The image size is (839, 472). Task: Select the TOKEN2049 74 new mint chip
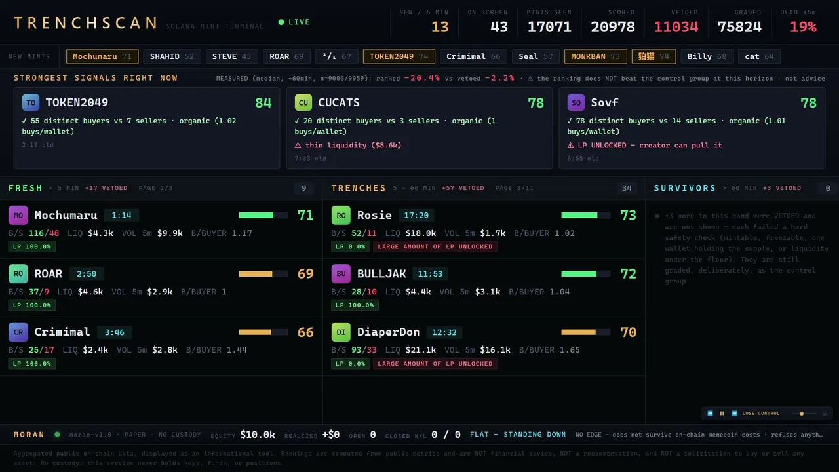pos(399,56)
